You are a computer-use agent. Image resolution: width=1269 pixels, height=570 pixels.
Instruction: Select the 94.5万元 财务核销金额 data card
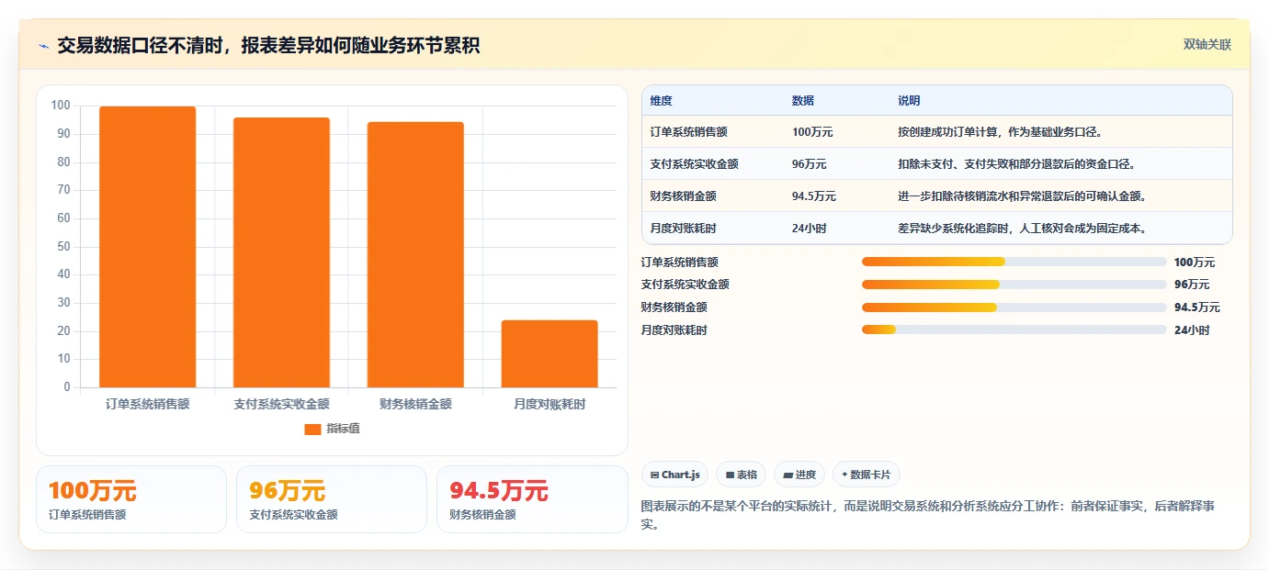(532, 499)
